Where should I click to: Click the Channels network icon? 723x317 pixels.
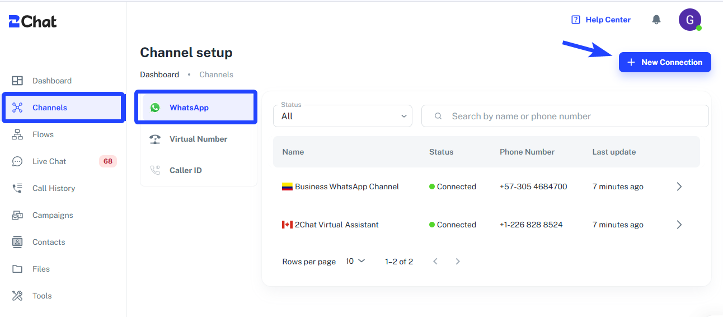17,108
